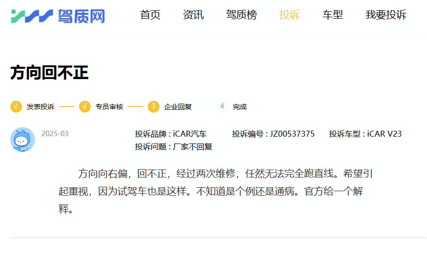Click the date 2025-03
Image resolution: width=427 pixels, height=260 pixels.
(x=55, y=134)
